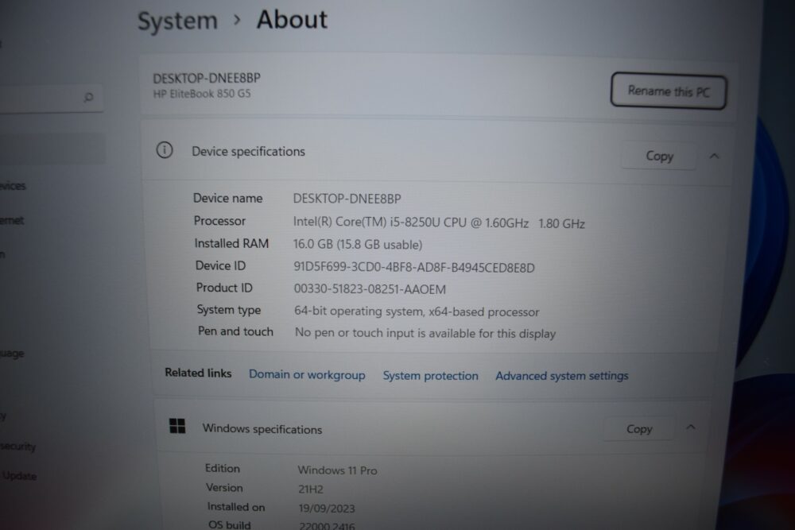Click the Processor label
Image resolution: width=795 pixels, height=530 pixels.
pos(219,221)
